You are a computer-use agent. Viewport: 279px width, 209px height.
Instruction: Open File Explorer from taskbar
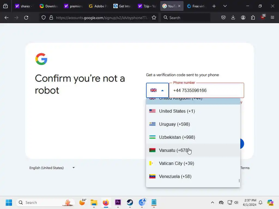(x=94, y=202)
